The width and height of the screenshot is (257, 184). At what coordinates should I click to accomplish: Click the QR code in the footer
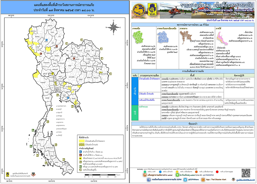(246, 173)
